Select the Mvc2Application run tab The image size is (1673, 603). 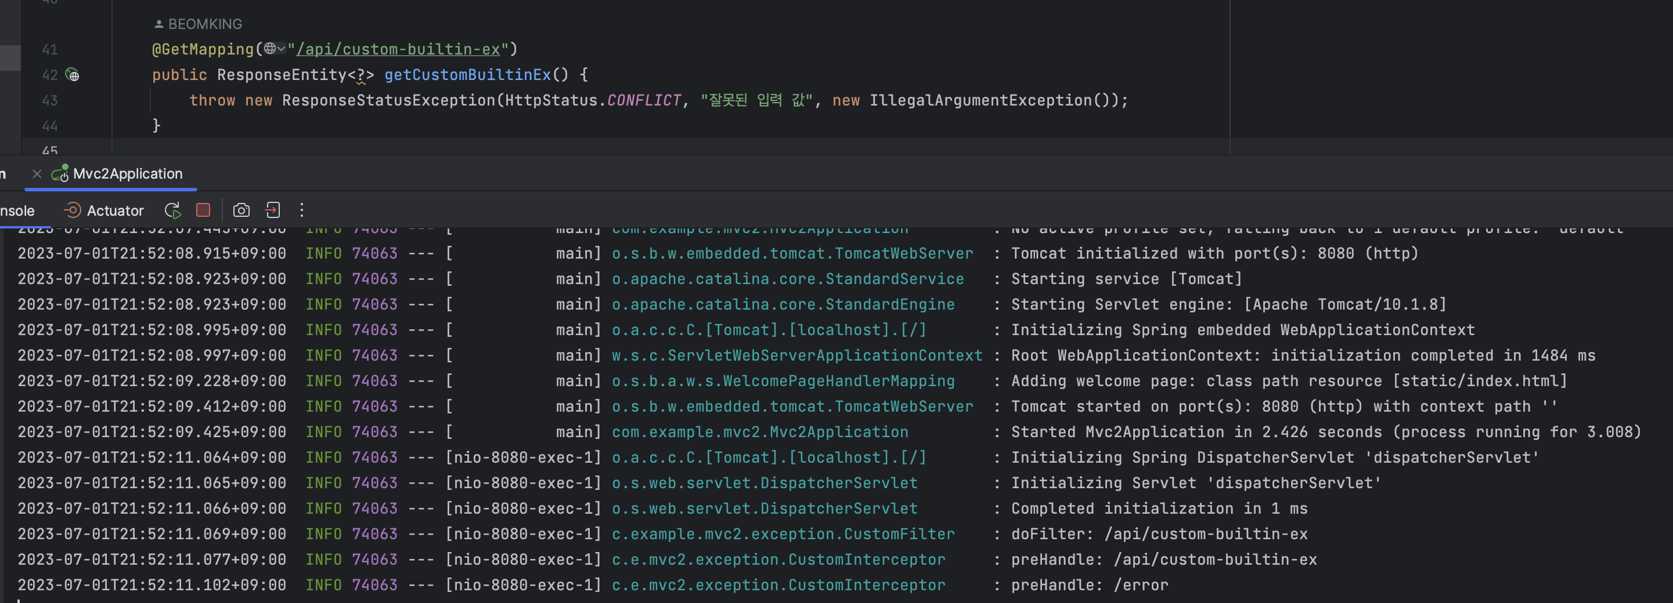point(118,174)
